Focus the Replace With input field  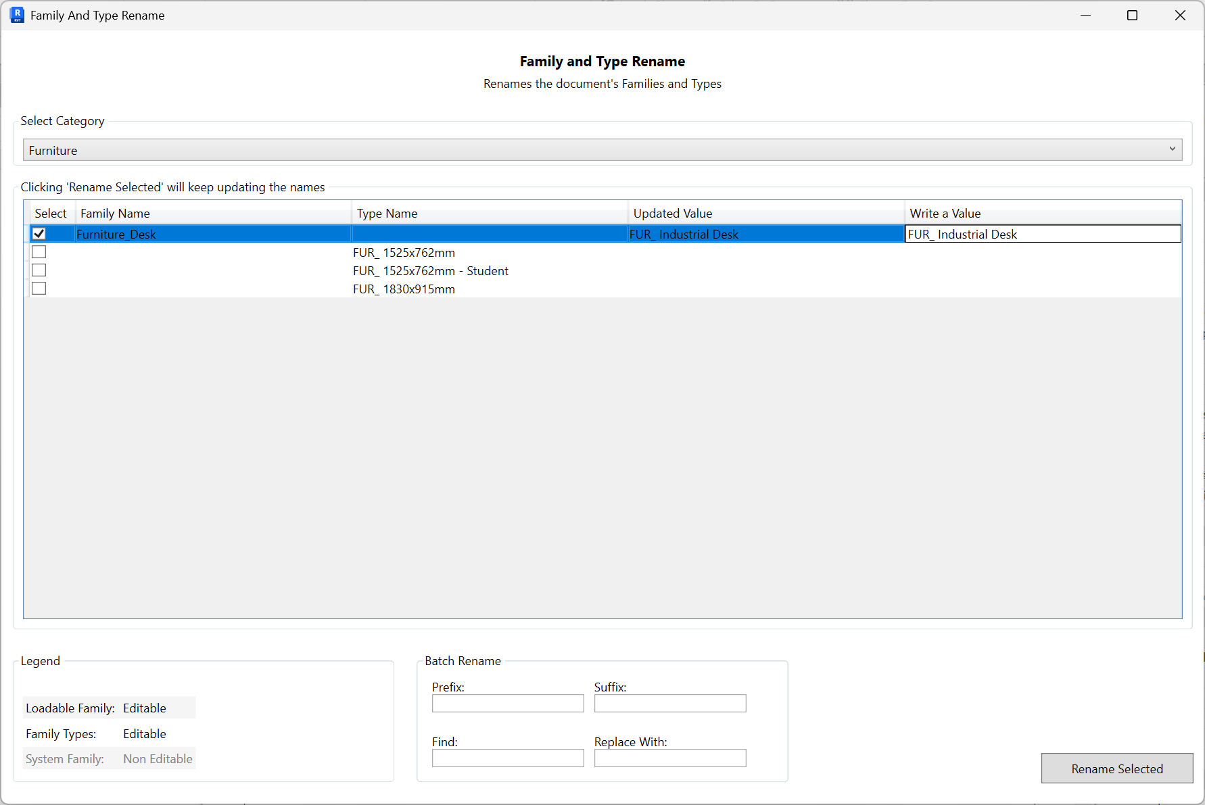tap(670, 758)
